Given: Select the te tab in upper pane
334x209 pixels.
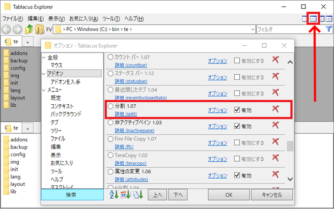Looking at the screenshot, I should pyautogui.click(x=11, y=41).
